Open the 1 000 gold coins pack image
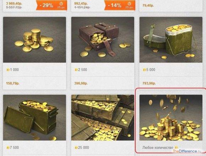This screenshot has height=156, width=206. [x=34, y=40]
